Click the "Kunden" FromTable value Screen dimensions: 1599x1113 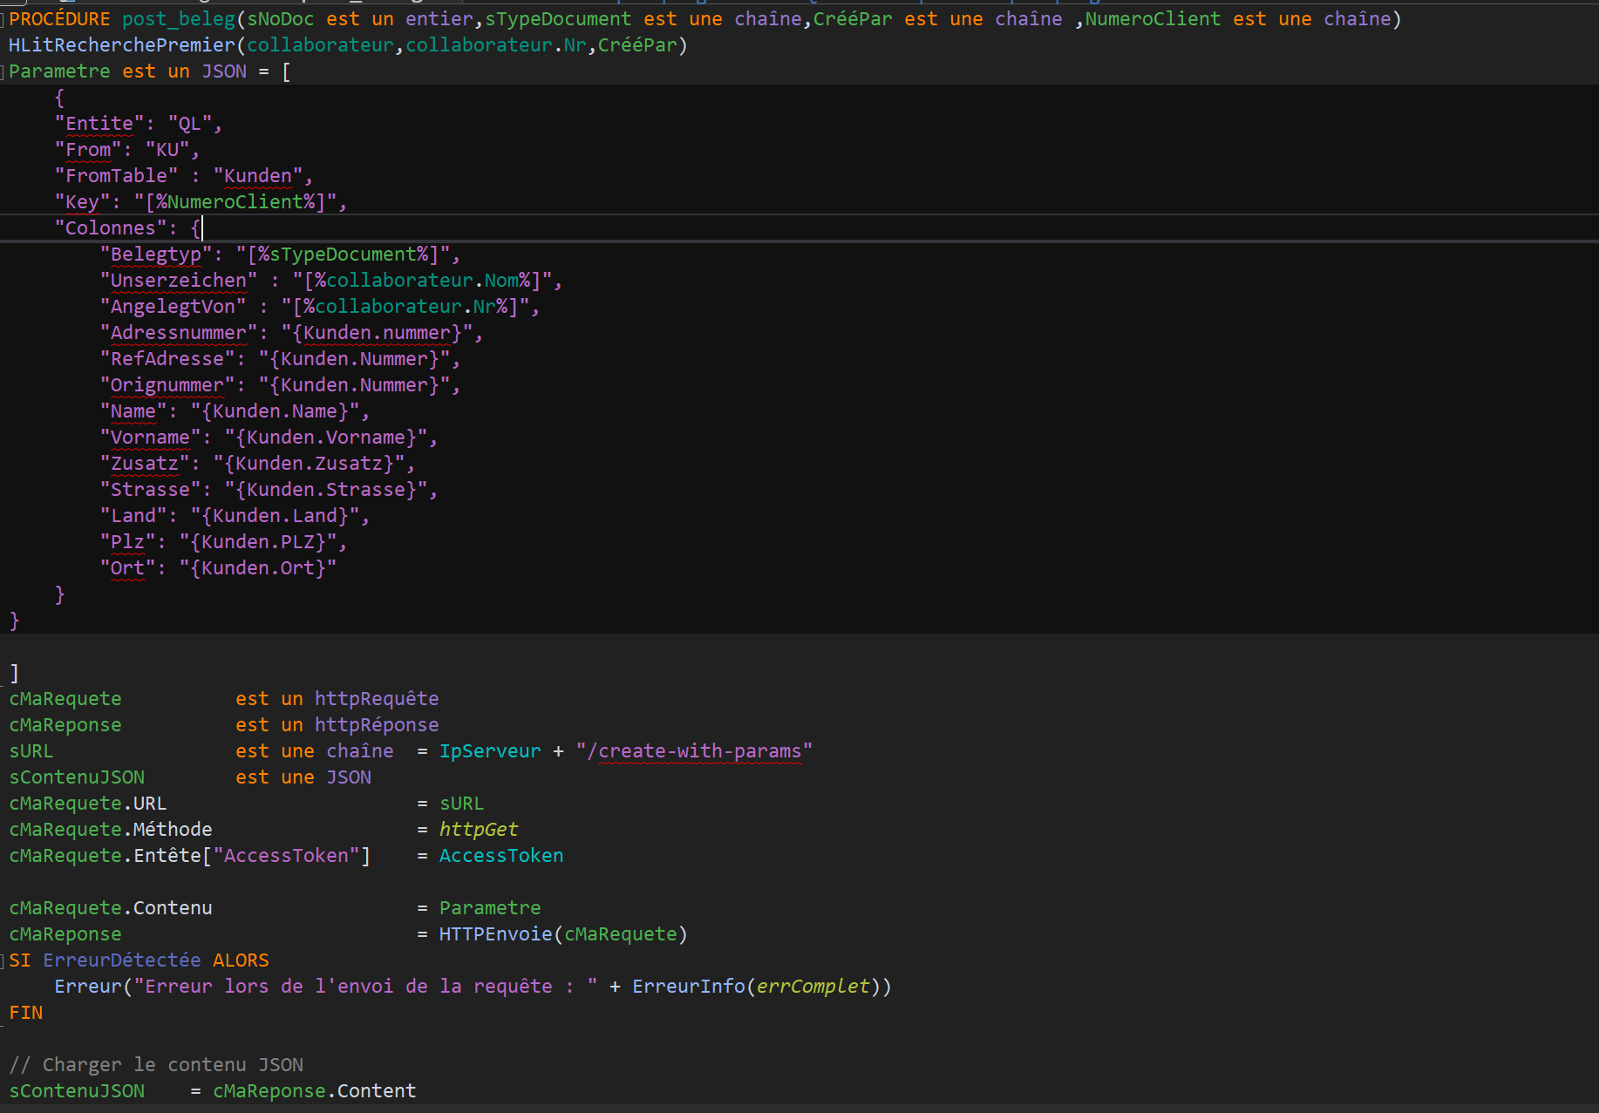click(x=258, y=176)
